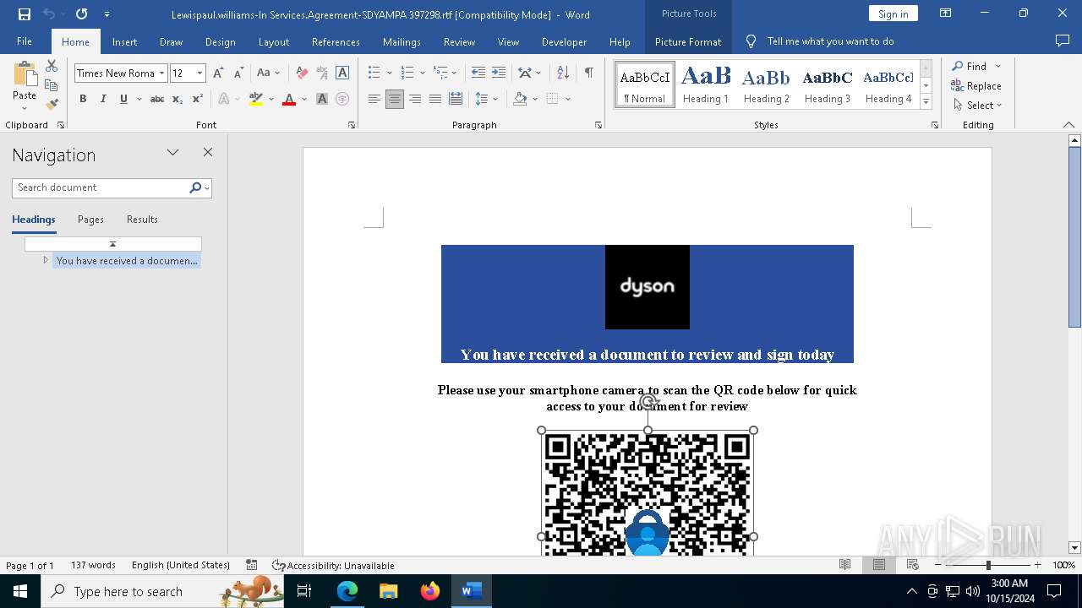Decrease paragraph indent
The image size is (1082, 608).
click(478, 73)
